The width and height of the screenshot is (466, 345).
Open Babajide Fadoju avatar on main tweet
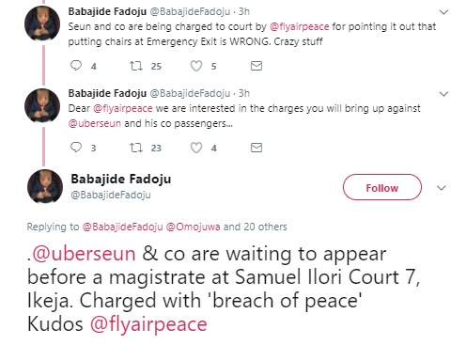(x=45, y=186)
